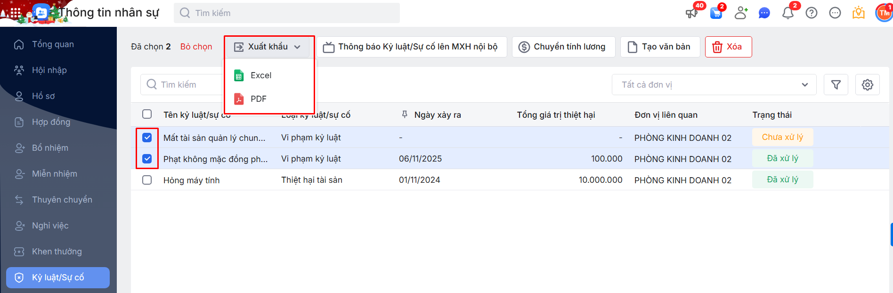Focus the table Tìm kiếm search field
The image size is (893, 293).
click(181, 85)
